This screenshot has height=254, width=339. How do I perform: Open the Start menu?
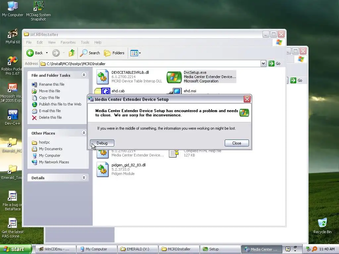point(16,249)
